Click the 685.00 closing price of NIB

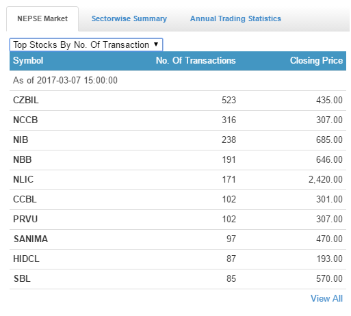[x=329, y=140]
